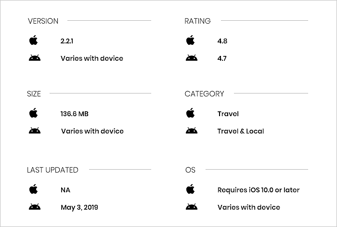Click the Android icon under VERSION
Image resolution: width=337 pixels, height=227 pixels.
[x=35, y=58]
